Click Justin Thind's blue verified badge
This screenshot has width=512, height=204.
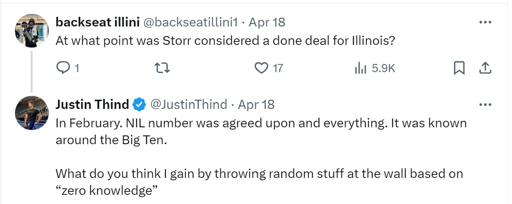(139, 104)
